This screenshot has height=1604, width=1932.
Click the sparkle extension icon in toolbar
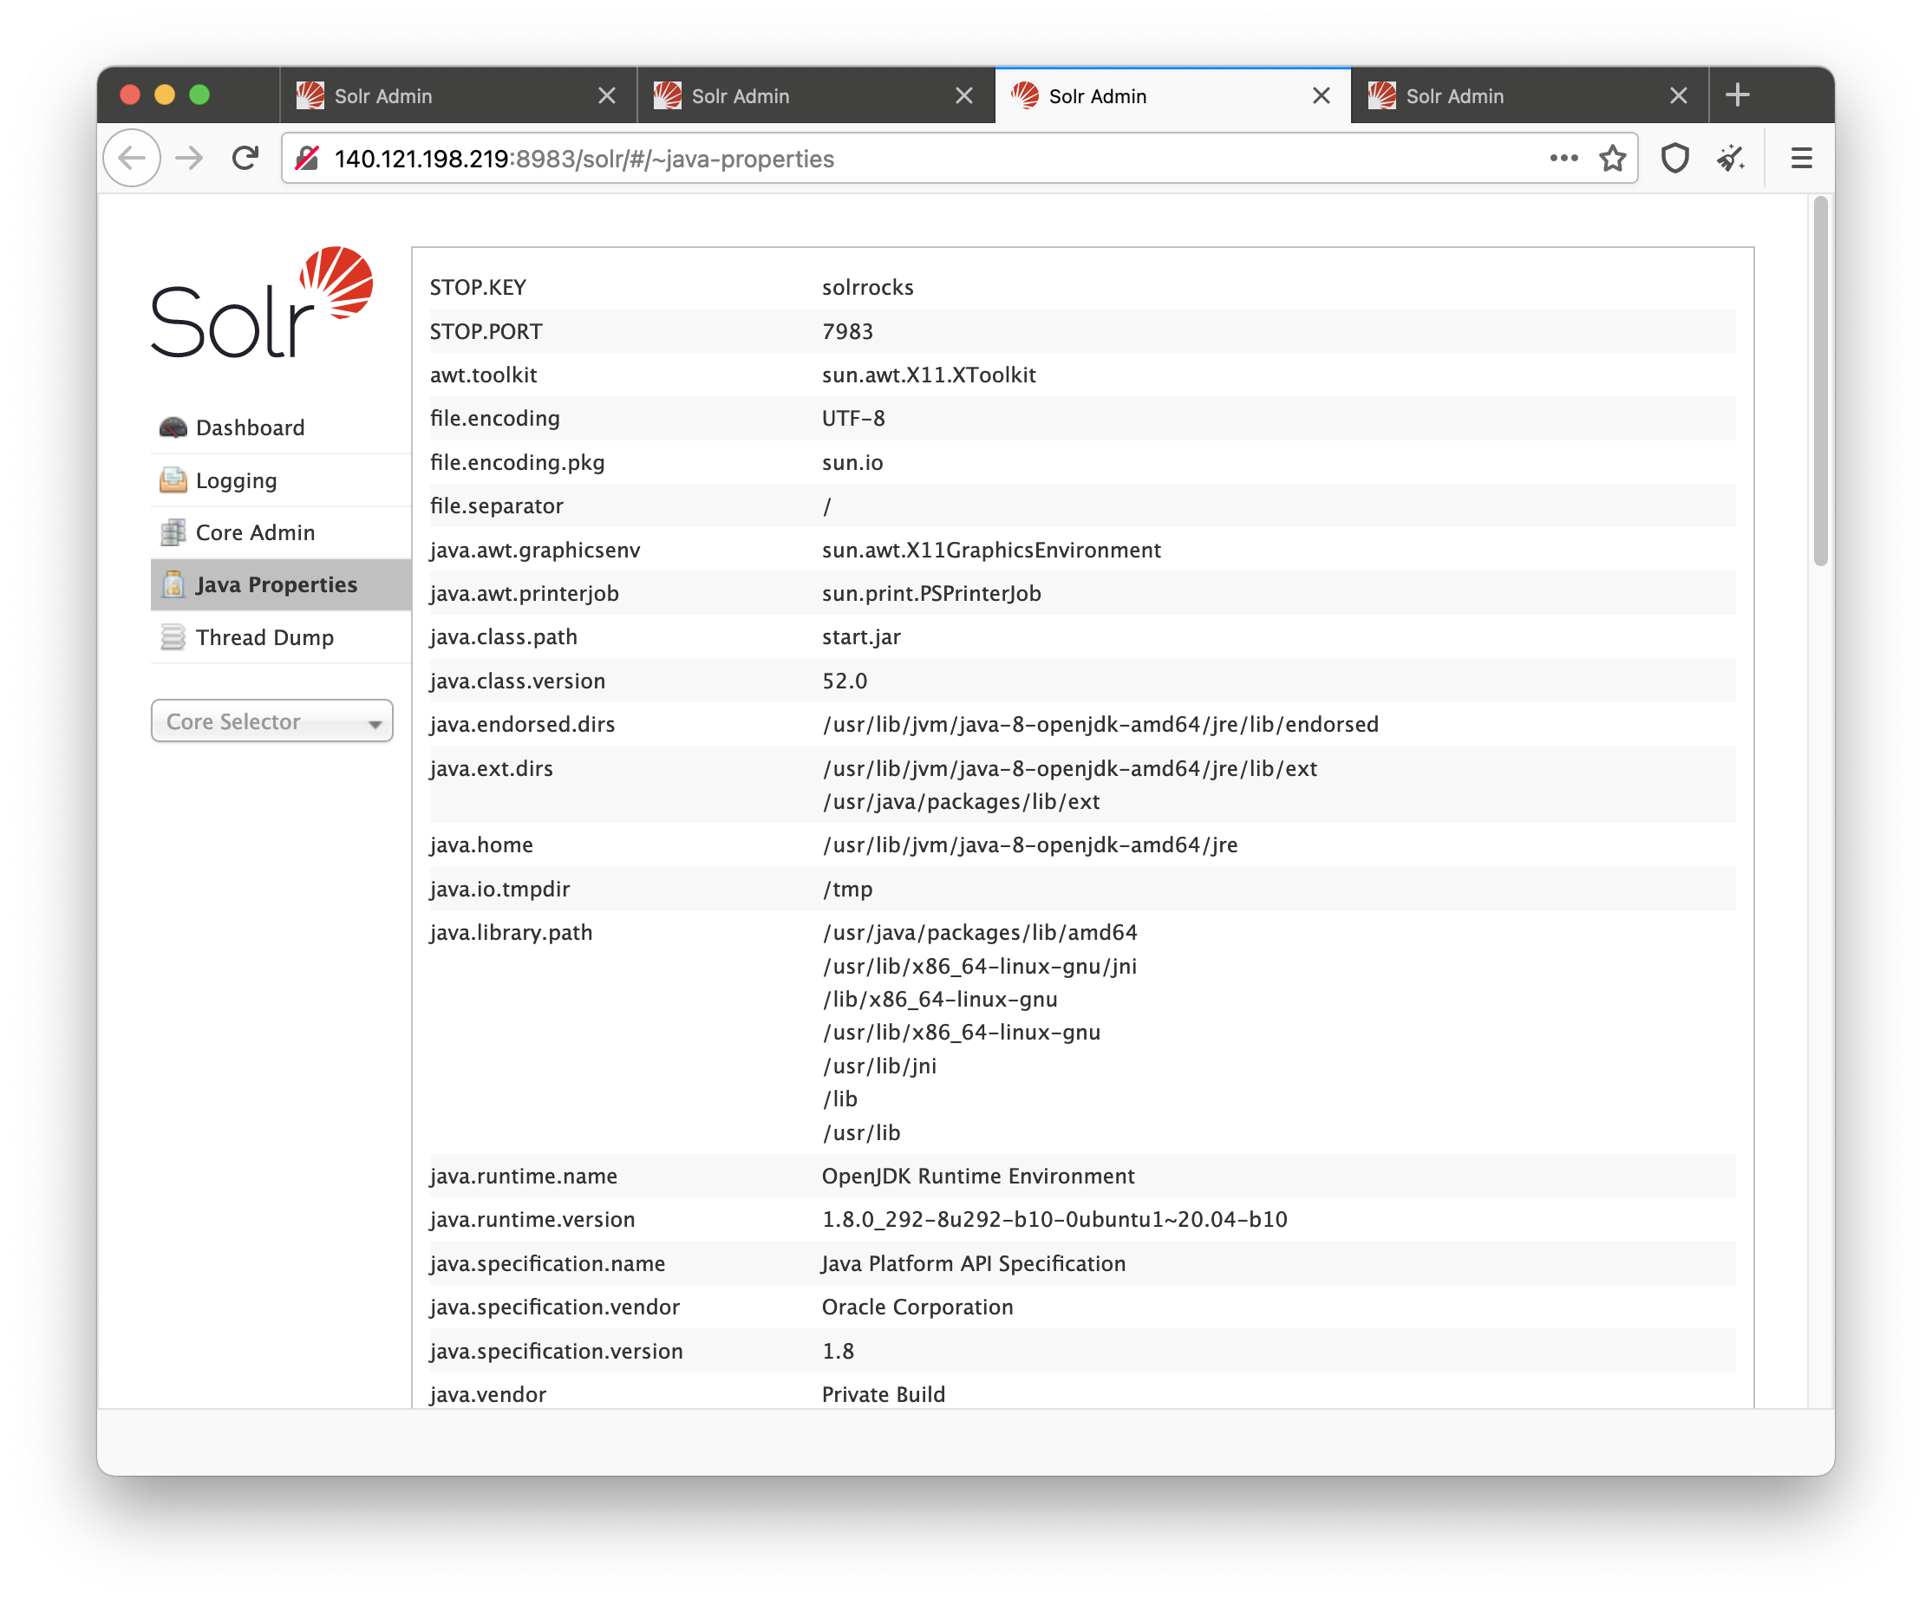tap(1732, 158)
